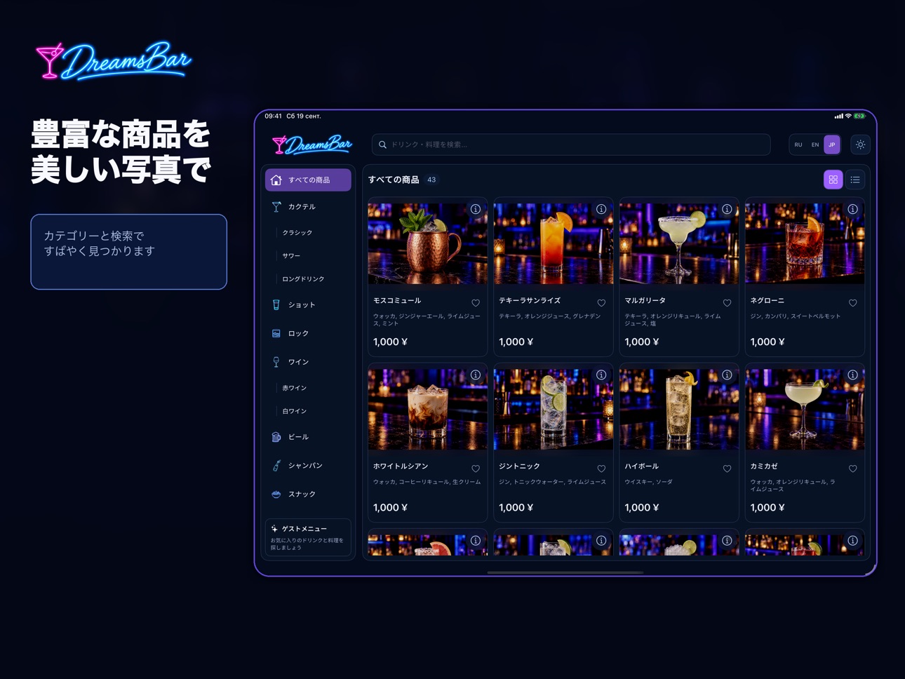Toggle the light/dark theme sun button
Image resolution: width=905 pixels, height=679 pixels.
(860, 144)
